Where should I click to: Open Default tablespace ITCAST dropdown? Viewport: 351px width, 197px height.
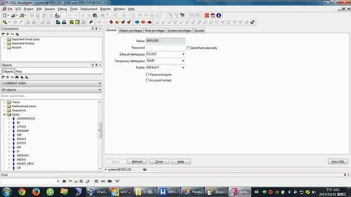[183, 54]
